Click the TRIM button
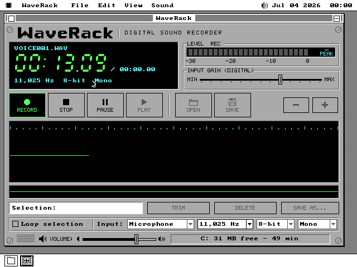The height and width of the screenshot is (267, 357). [x=178, y=208]
